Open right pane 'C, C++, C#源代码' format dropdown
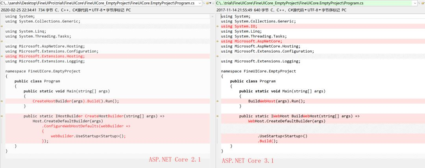The width and height of the screenshot is (425, 168). (x=289, y=10)
